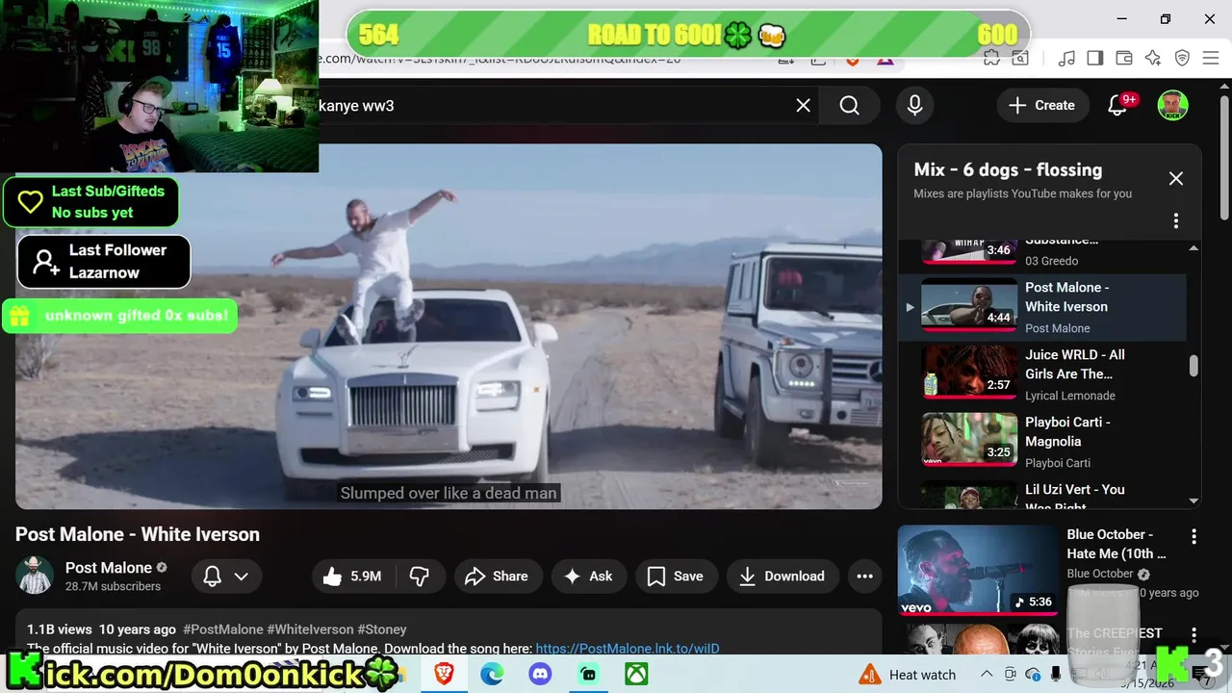Click the playlist panel scrollbar thumb
This screenshot has height=693, width=1232.
click(1193, 366)
